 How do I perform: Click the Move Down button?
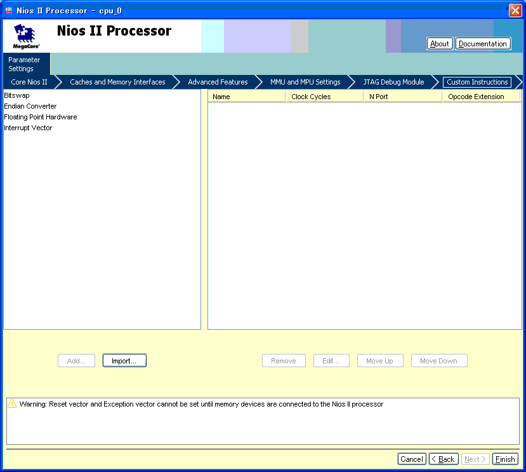tap(439, 361)
